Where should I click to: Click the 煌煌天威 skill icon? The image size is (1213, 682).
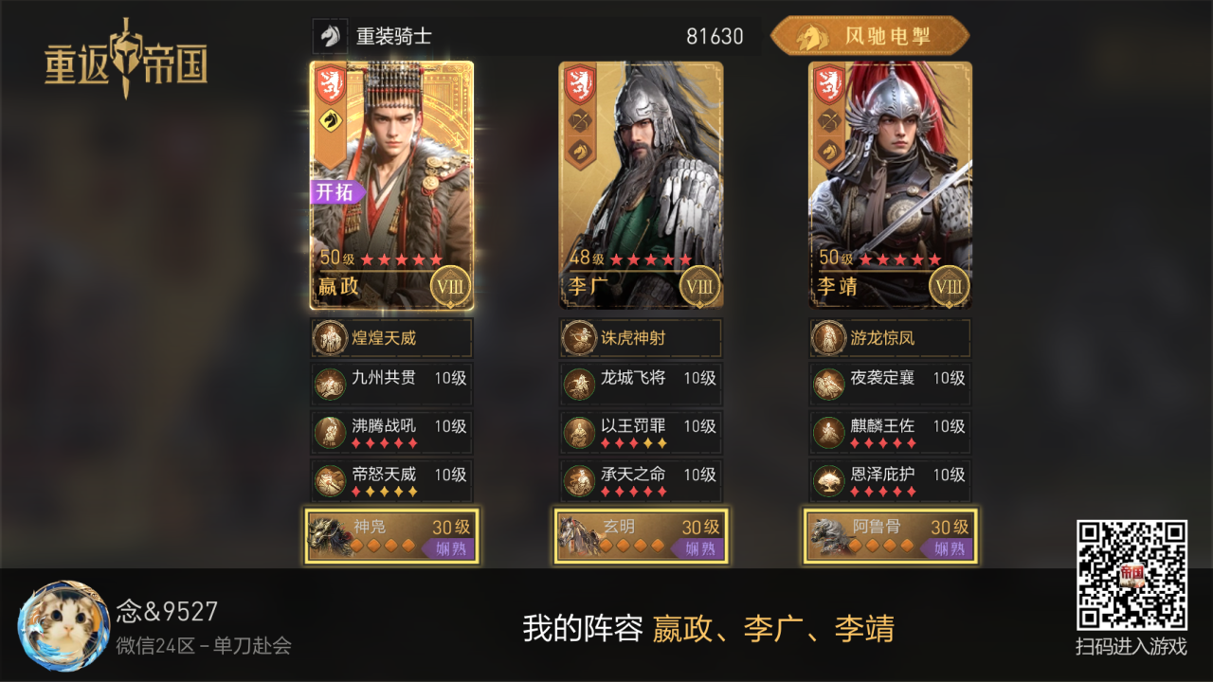(x=331, y=337)
